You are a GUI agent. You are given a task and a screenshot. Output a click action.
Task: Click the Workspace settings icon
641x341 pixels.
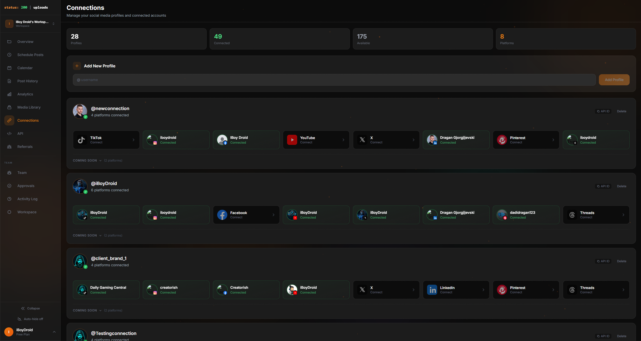tap(9, 212)
